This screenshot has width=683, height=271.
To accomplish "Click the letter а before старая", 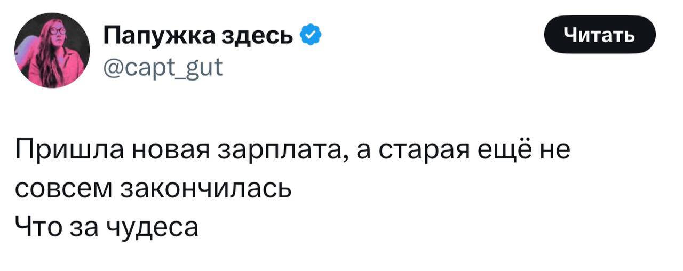I will 362,152.
